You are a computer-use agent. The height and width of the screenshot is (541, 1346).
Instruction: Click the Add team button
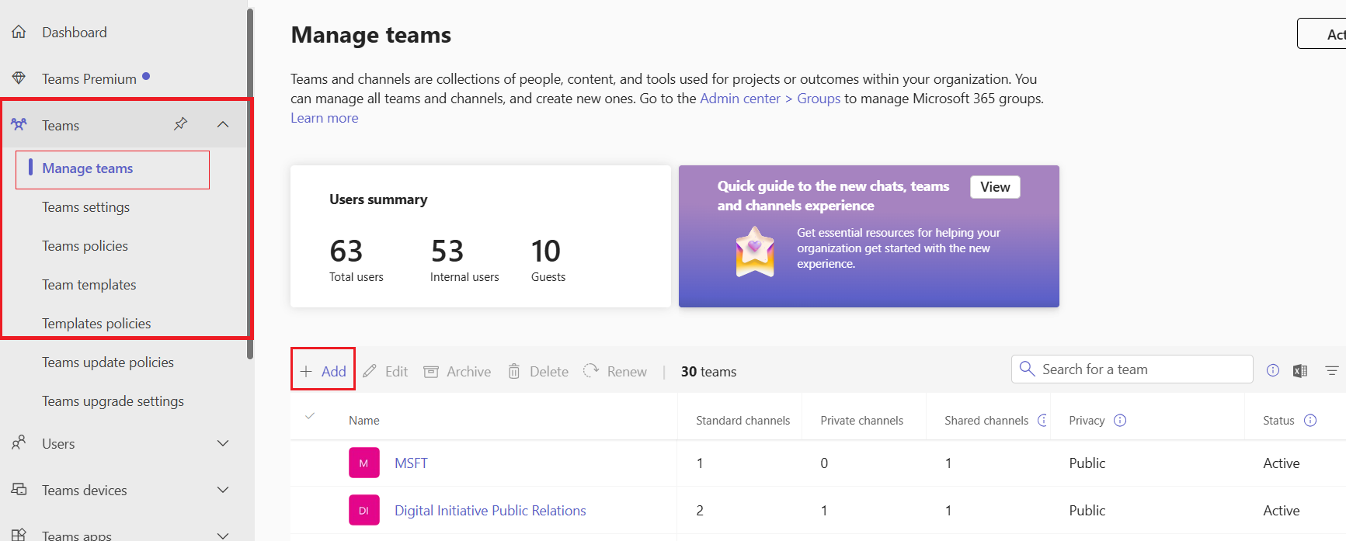coord(323,371)
